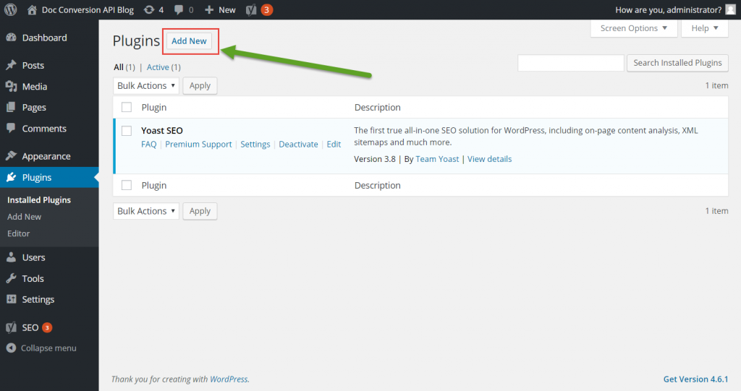Open the plugin Editor submenu item
Image resolution: width=741 pixels, height=391 pixels.
(18, 233)
